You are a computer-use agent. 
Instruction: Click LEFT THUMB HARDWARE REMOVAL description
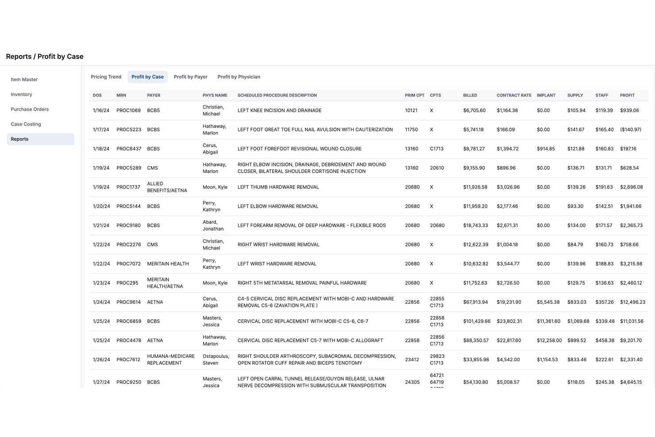pyautogui.click(x=278, y=187)
